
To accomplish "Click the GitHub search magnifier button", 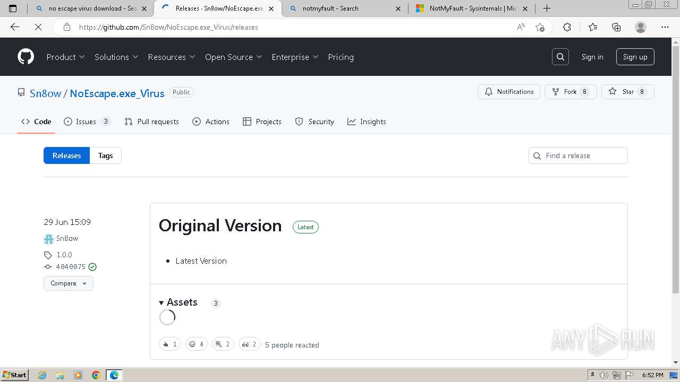I will 560,57.
